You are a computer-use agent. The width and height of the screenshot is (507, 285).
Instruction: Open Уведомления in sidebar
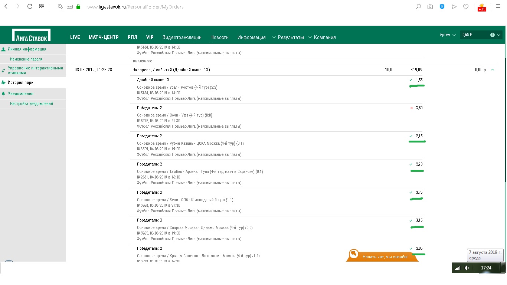pos(20,94)
